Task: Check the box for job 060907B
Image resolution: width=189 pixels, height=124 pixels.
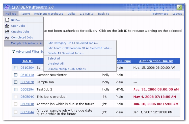Action: click(x=16, y=82)
